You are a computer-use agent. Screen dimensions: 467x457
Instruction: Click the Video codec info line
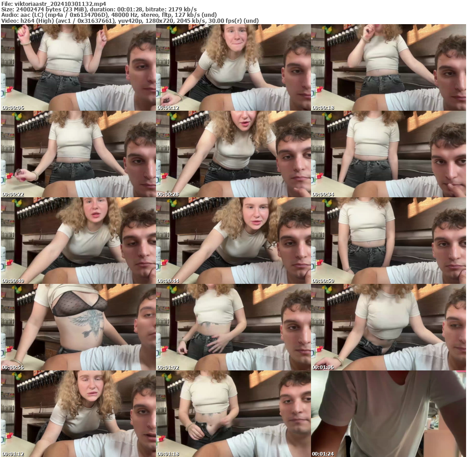pos(130,21)
